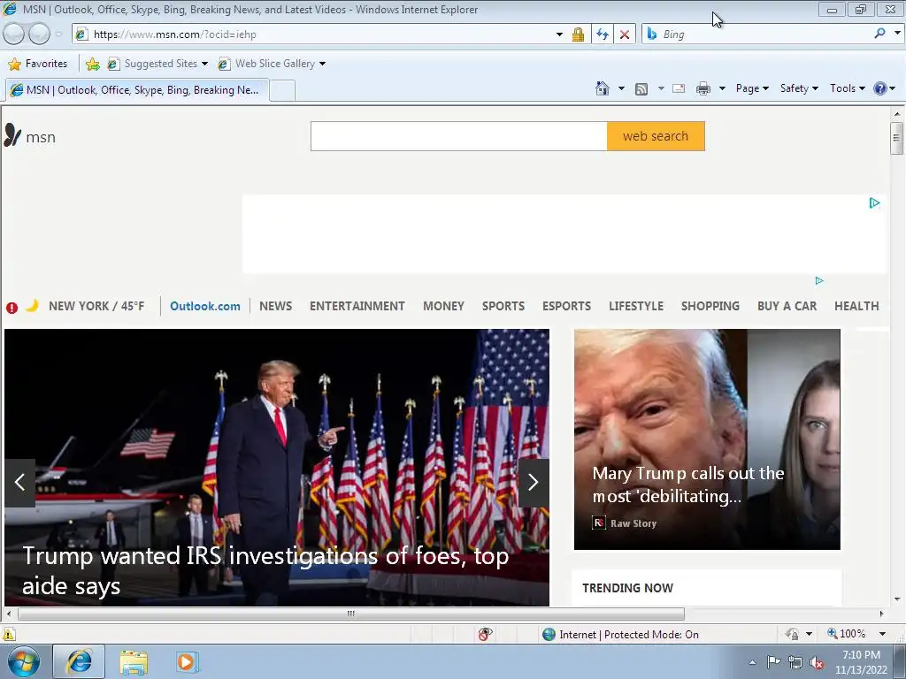The height and width of the screenshot is (679, 906).
Task: Expand the address bar history dropdown
Action: 559,34
